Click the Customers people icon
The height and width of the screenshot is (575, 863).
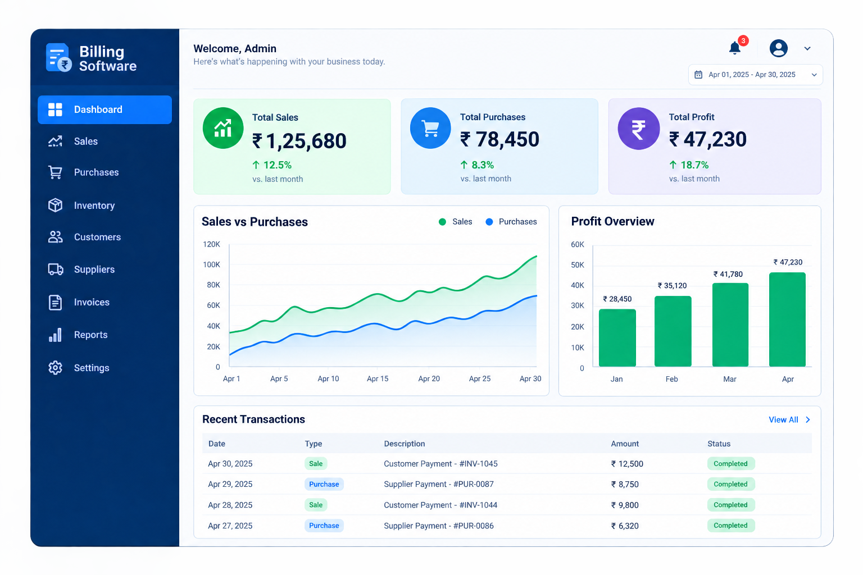click(x=55, y=237)
